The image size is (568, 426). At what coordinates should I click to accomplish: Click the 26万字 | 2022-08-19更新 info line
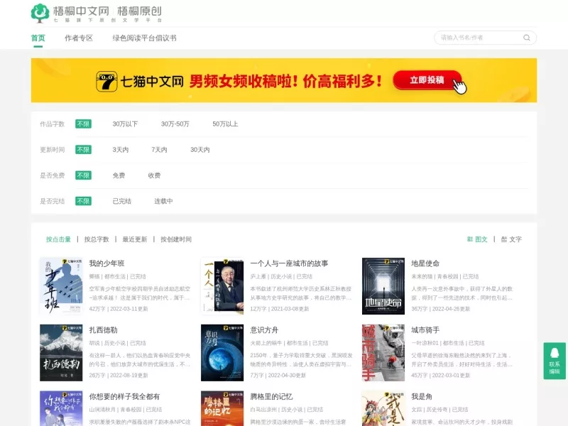[119, 376]
